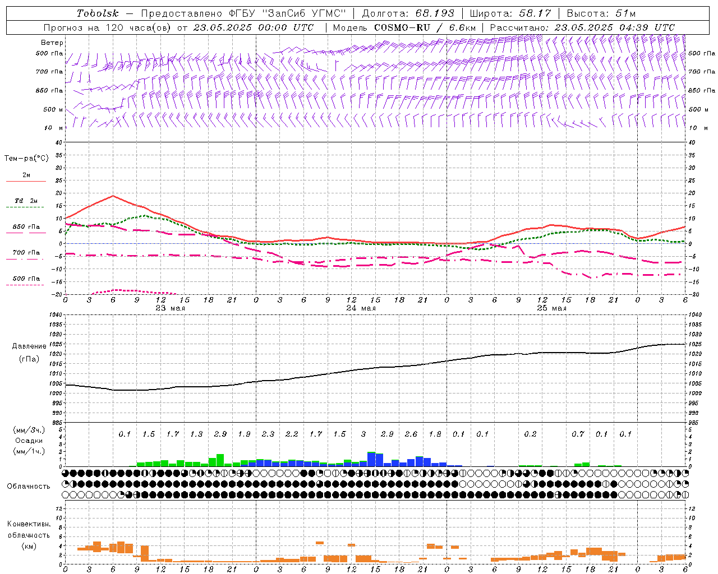
Task: Click the 'Конвективн.' convective cloud label
Action: click(x=29, y=524)
